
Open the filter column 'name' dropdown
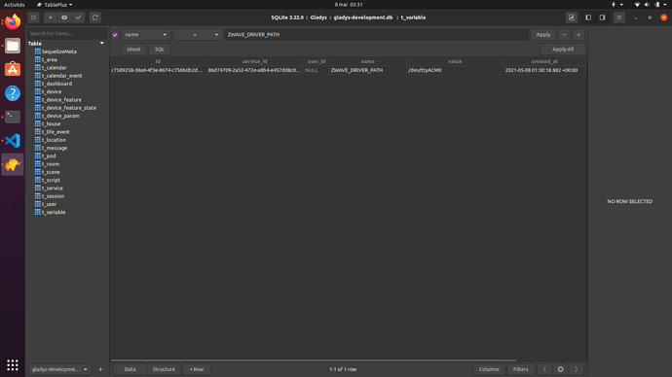point(146,35)
